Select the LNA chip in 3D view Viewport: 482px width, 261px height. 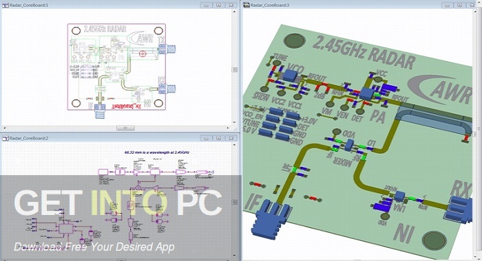point(399,196)
